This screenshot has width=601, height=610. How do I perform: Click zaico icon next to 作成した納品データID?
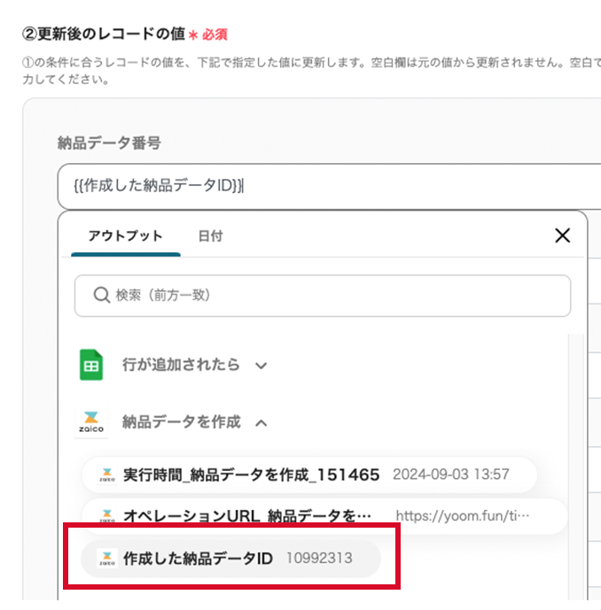106,559
